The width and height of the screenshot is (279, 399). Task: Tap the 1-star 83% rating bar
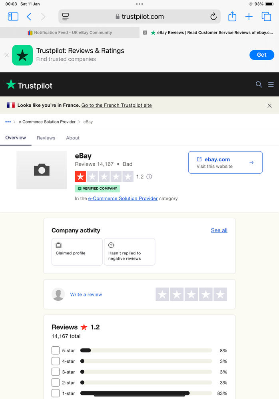pos(146,393)
